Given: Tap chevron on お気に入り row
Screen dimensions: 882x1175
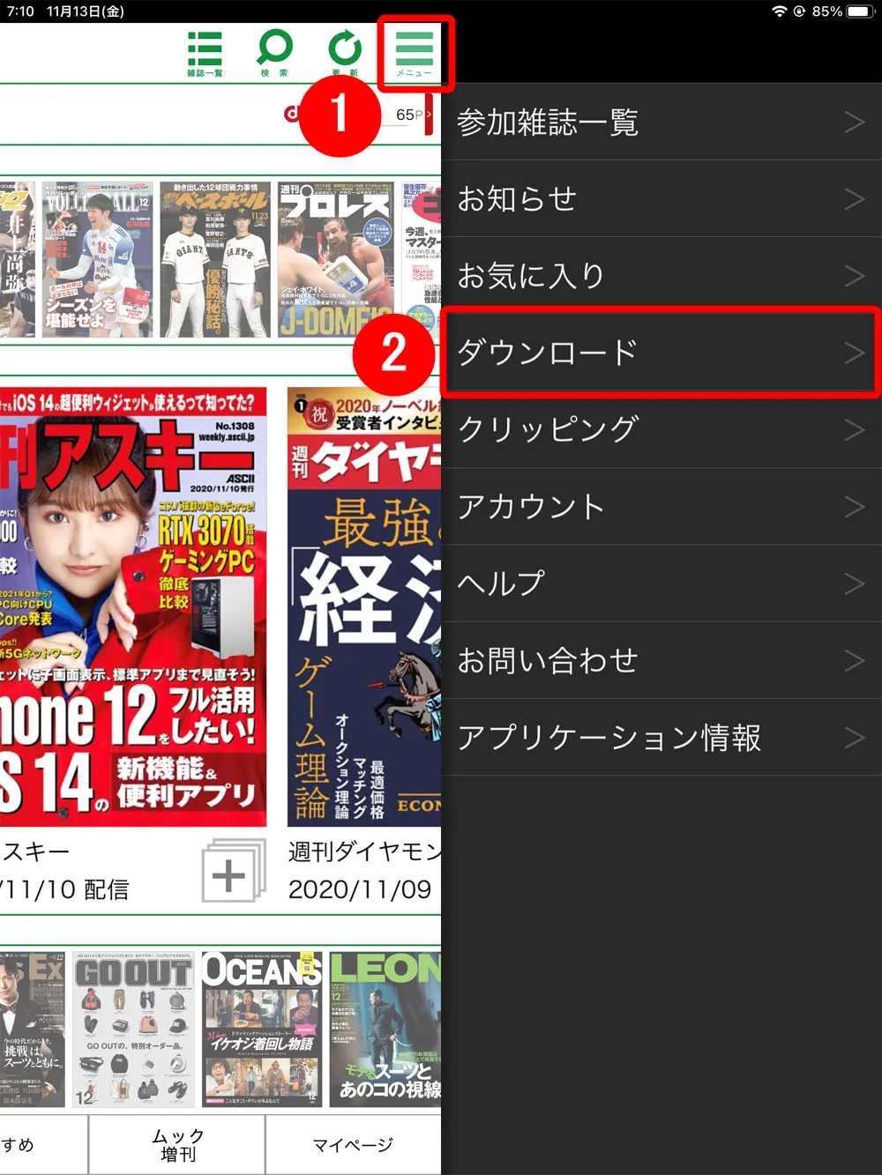Looking at the screenshot, I should 854,276.
